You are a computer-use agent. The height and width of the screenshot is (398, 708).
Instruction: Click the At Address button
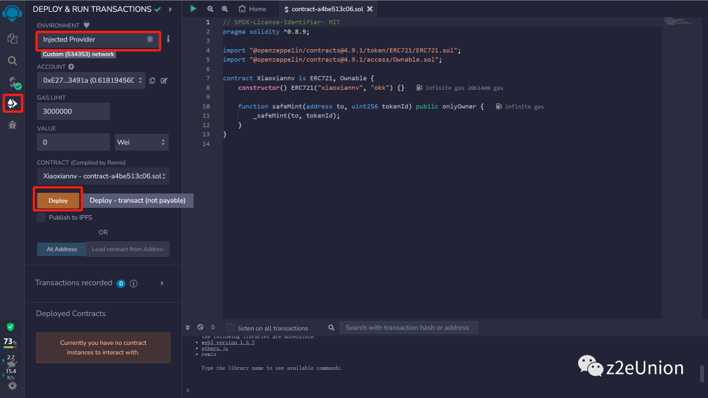coord(62,249)
